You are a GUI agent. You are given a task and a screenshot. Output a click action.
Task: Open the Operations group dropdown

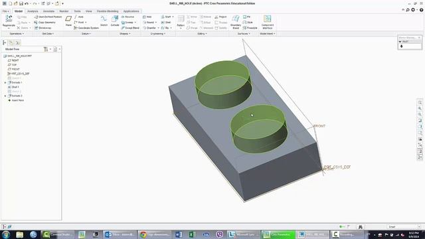[x=17, y=34]
